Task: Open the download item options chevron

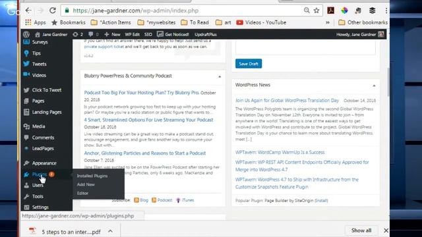Action: point(110,231)
